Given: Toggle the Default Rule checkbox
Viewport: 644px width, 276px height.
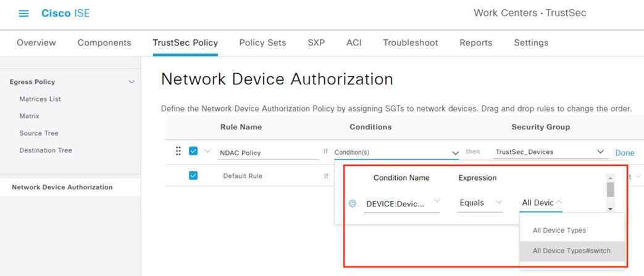Looking at the screenshot, I should tap(193, 176).
